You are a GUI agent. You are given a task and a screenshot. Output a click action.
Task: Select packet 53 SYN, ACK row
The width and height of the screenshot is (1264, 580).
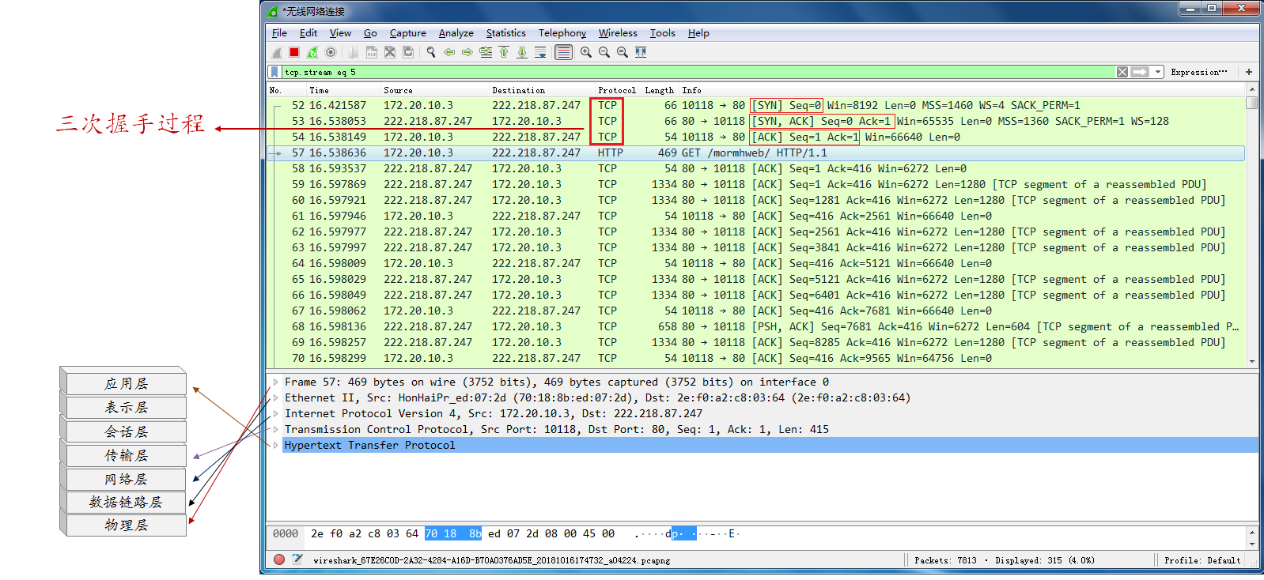[755, 121]
